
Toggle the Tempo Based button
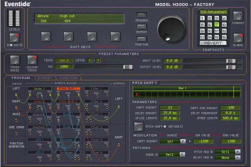click(x=14, y=60)
